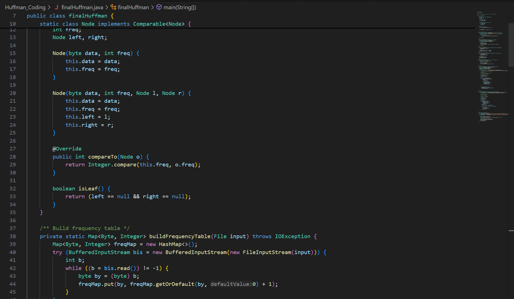Select the finalHuffman class breadcrumb label
514x299 pixels.
[x=133, y=7]
